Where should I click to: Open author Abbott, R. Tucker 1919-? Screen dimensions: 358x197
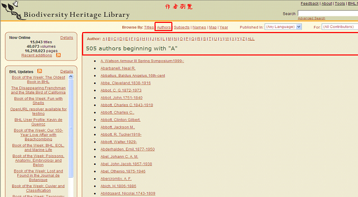coord(121,134)
